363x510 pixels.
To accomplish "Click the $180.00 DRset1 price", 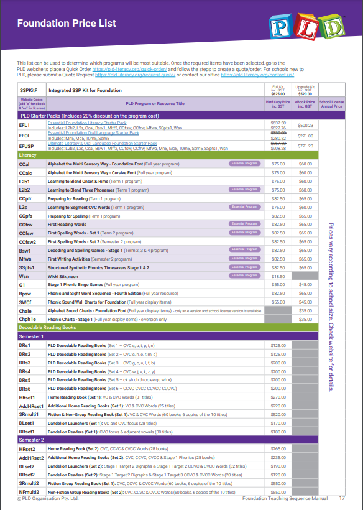I will [x=278, y=432].
